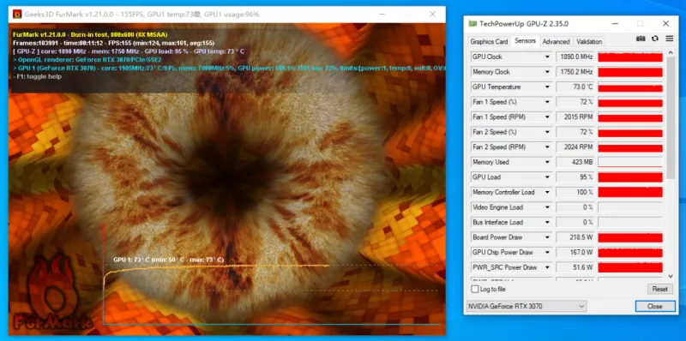Expand the GPU Clock sensor dropdown
This screenshot has width=686, height=341.
[547, 57]
